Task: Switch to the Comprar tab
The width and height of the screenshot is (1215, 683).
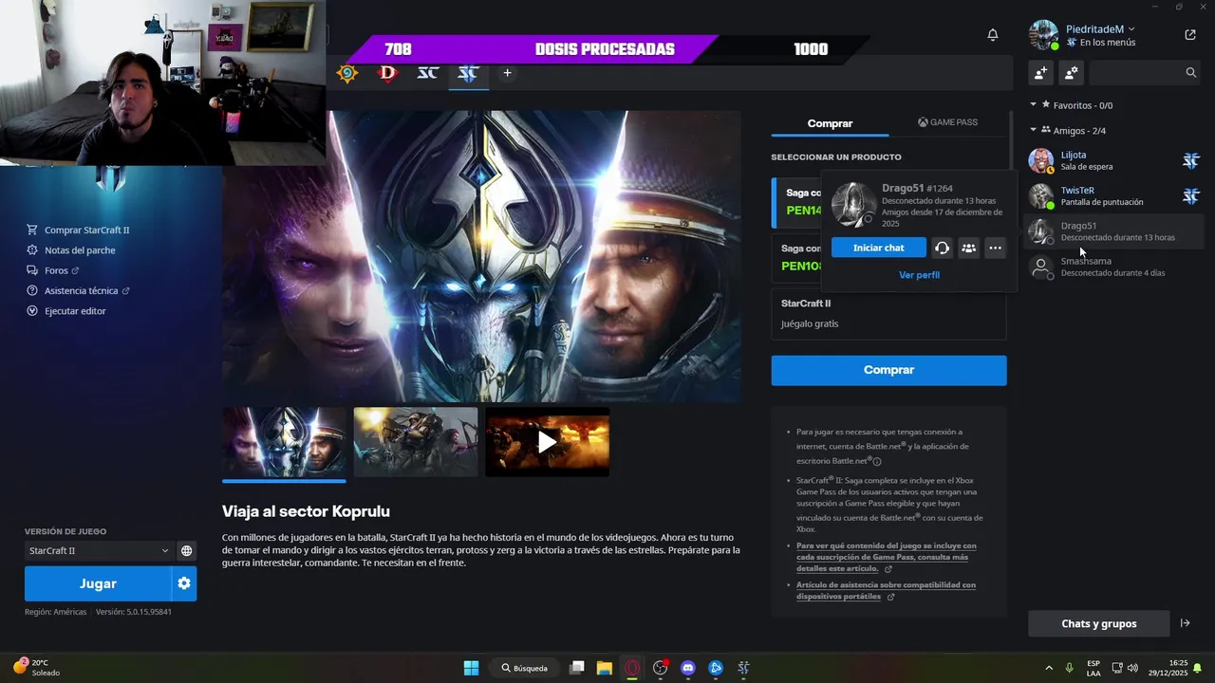Action: (830, 123)
